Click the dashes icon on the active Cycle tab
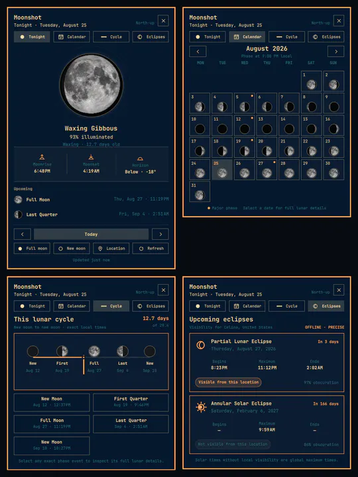Screen dimensions: 358x477 [x=103, y=306]
